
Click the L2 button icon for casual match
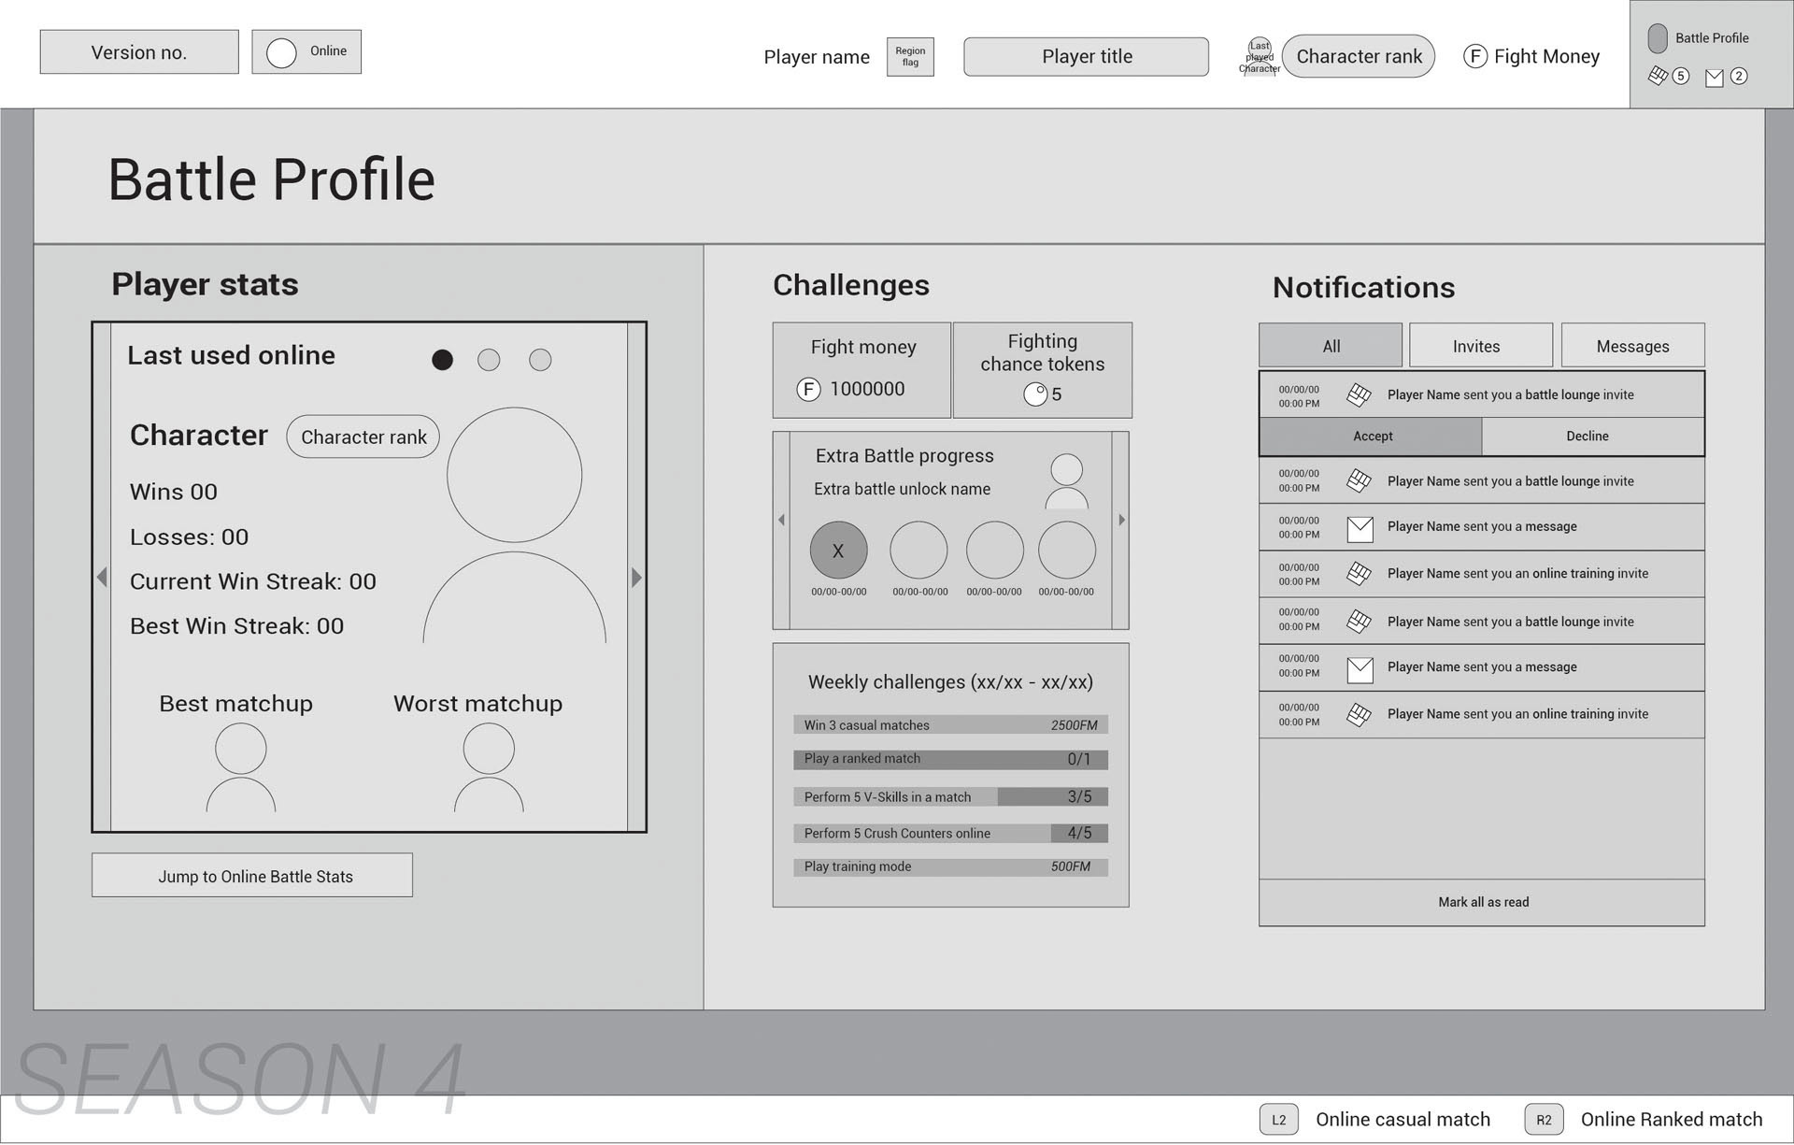tap(1278, 1120)
